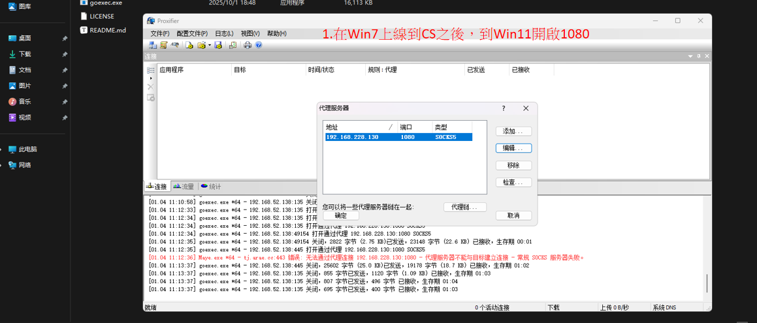
Task: Click 移除 button in proxy dialog
Action: click(x=513, y=165)
